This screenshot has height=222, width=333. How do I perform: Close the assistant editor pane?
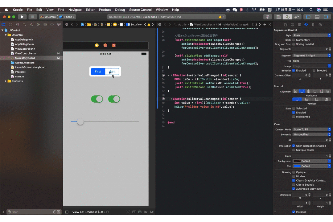pos(270,25)
